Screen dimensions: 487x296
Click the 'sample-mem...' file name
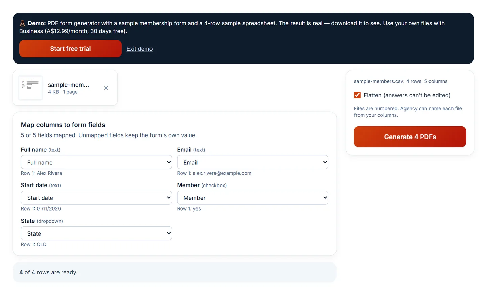(68, 85)
